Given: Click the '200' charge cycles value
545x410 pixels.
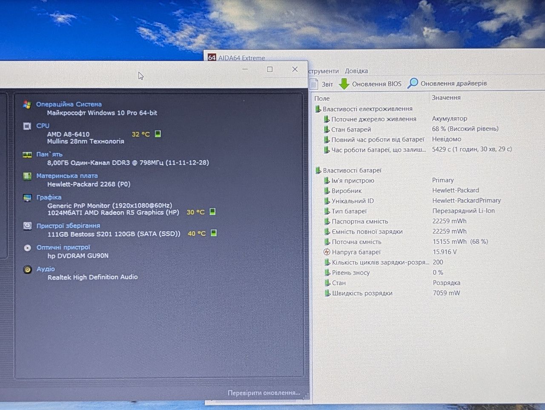Looking at the screenshot, I should [438, 262].
